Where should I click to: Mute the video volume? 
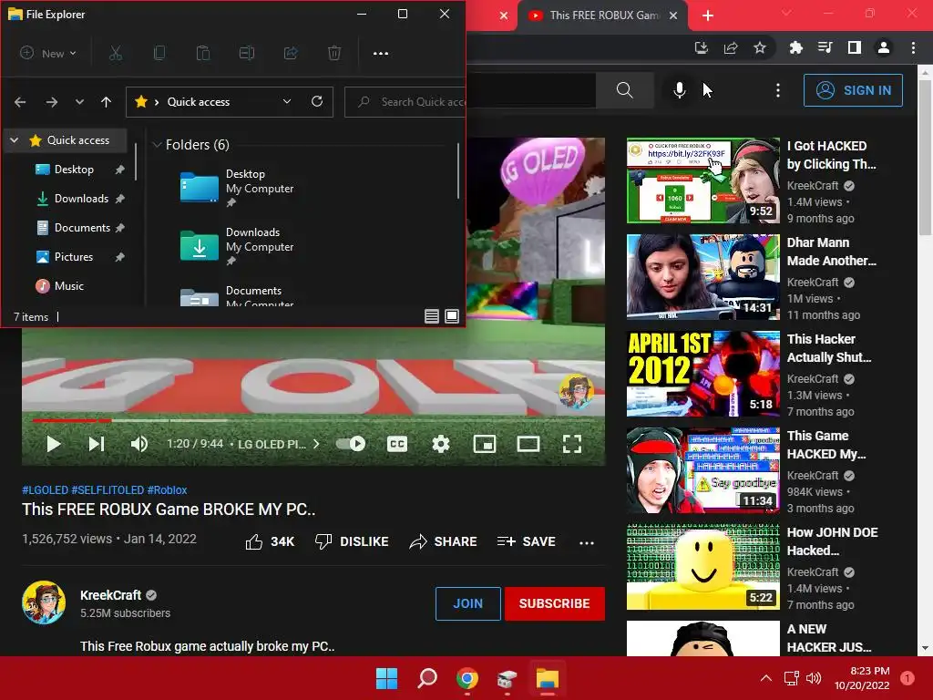pyautogui.click(x=139, y=444)
